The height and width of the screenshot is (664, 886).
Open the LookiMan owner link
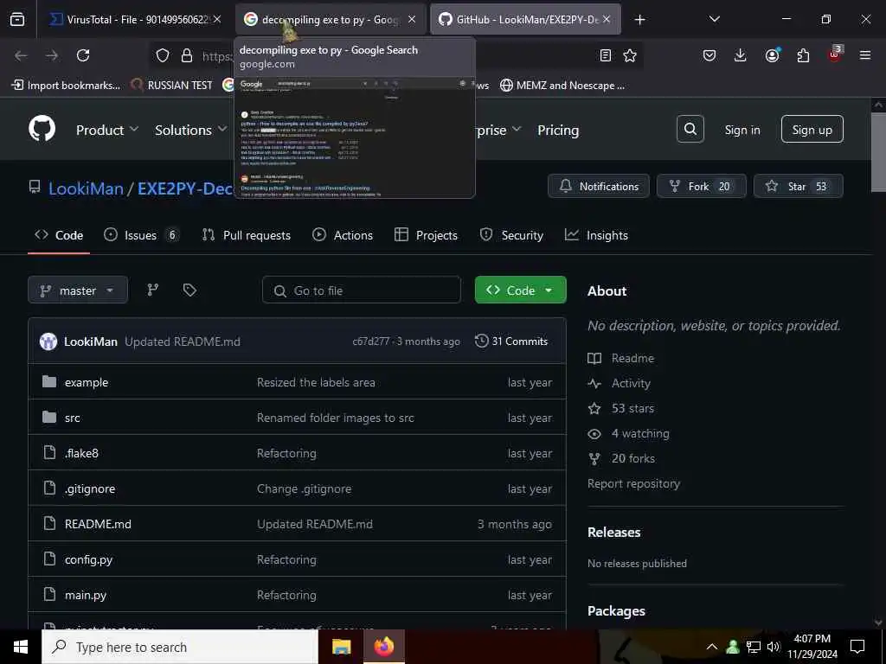pos(86,188)
